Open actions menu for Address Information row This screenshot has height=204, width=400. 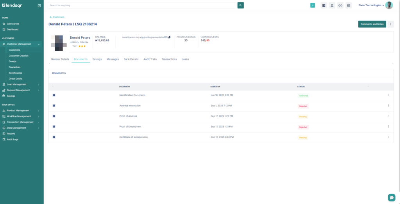tap(389, 105)
